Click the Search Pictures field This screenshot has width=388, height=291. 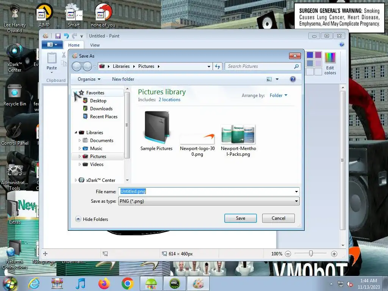point(263,66)
